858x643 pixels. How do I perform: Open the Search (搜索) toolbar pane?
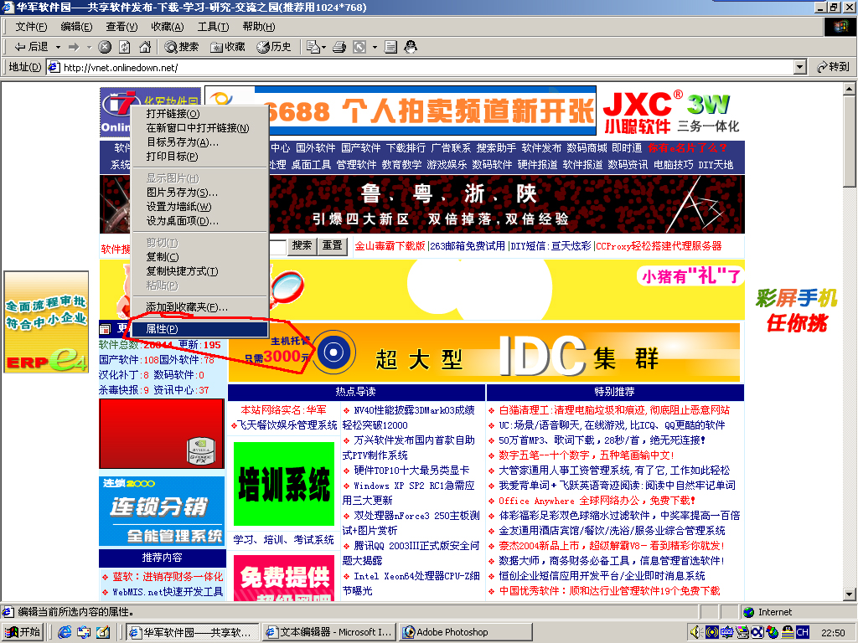coord(182,47)
